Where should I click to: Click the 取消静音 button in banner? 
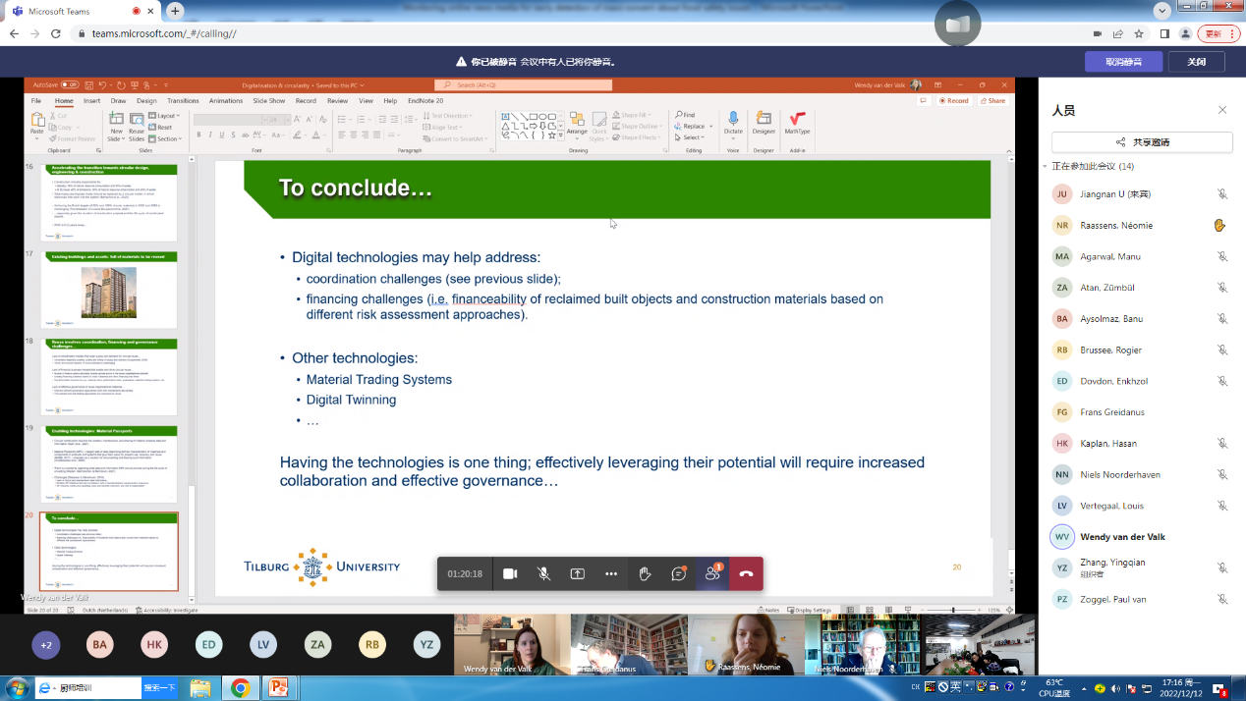tap(1123, 62)
